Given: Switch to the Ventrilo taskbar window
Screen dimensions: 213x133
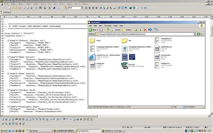Looking at the screenshot, I should 40,131.
